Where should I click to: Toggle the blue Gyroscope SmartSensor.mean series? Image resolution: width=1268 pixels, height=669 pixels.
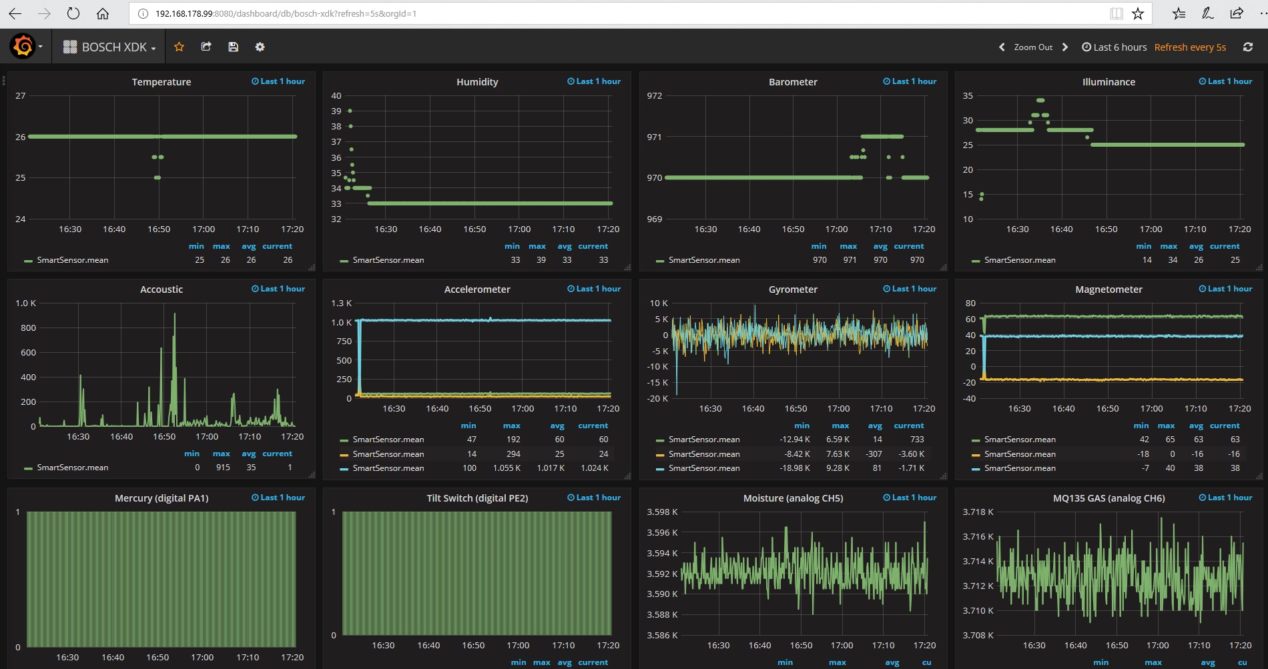(703, 468)
